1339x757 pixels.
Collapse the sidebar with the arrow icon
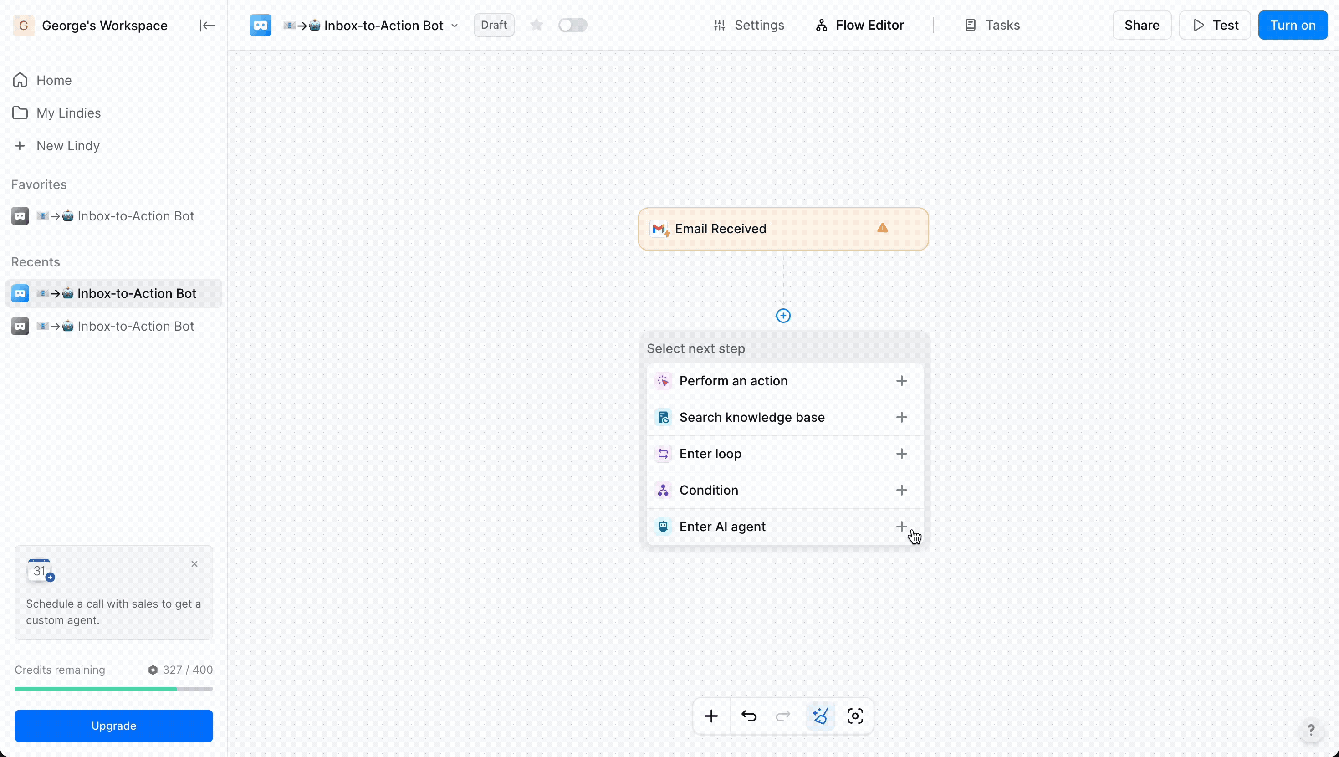pyautogui.click(x=207, y=26)
